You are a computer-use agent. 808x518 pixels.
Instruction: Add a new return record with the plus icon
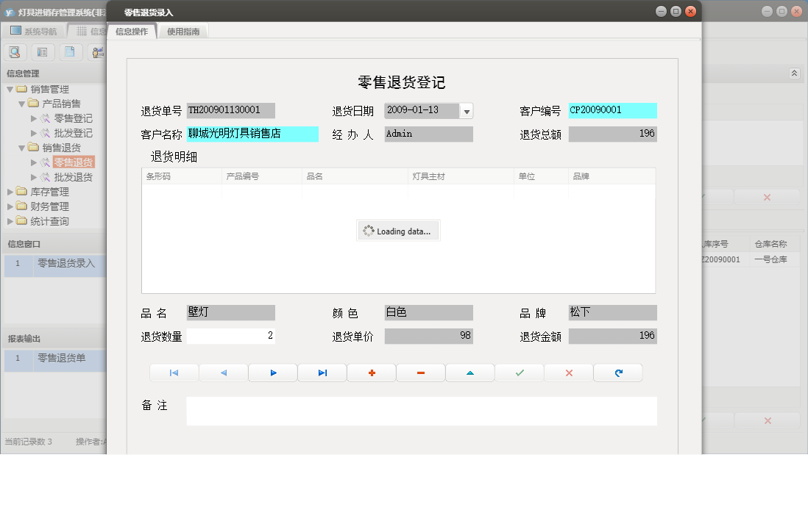click(x=371, y=373)
